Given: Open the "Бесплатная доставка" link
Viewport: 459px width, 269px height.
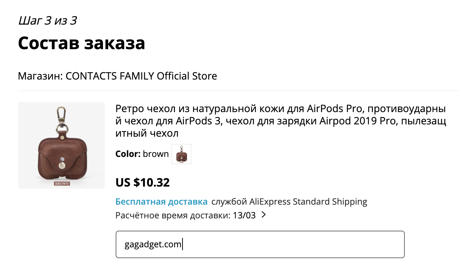Looking at the screenshot, I should [161, 202].
